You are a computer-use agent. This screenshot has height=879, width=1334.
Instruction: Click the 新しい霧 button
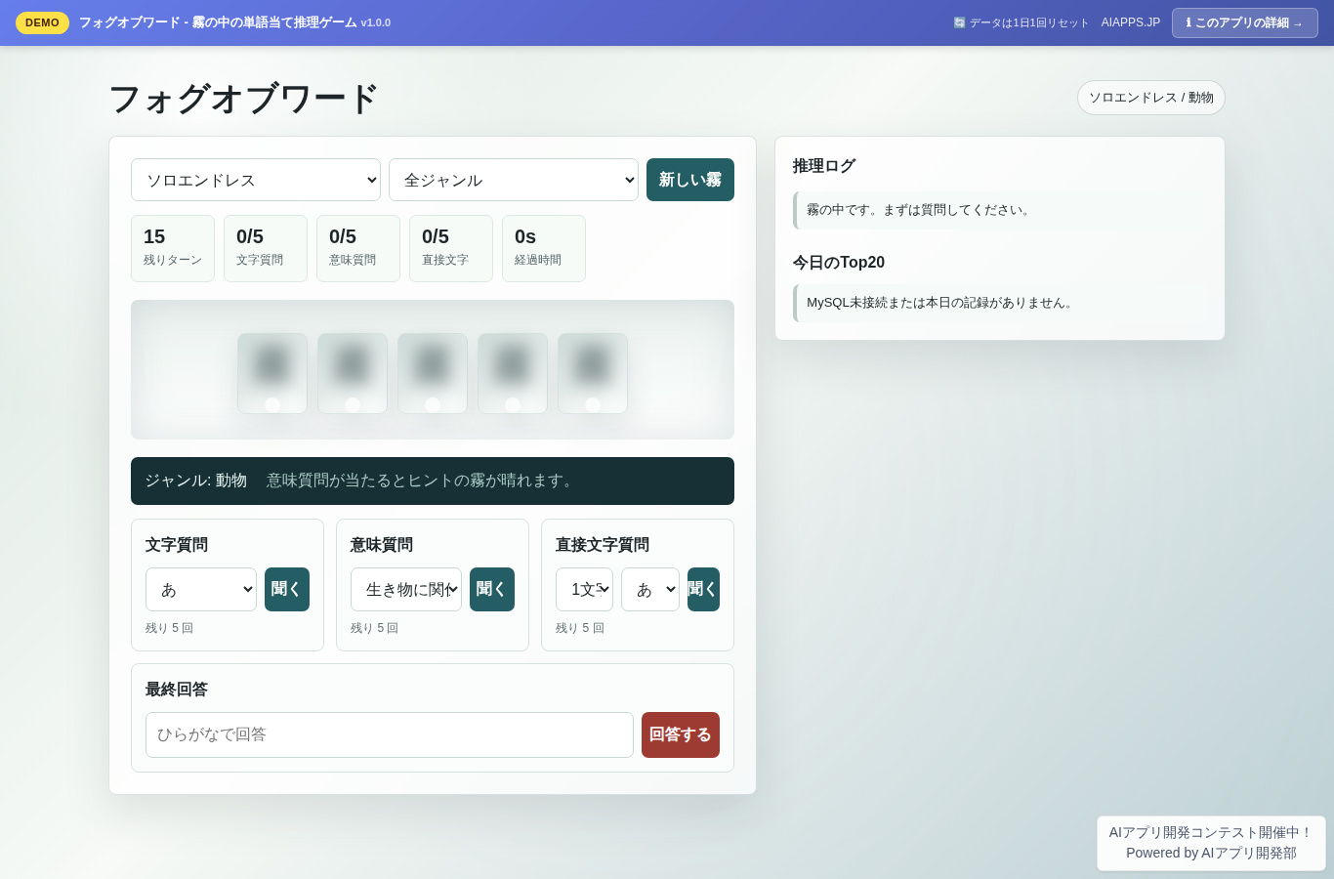point(690,180)
